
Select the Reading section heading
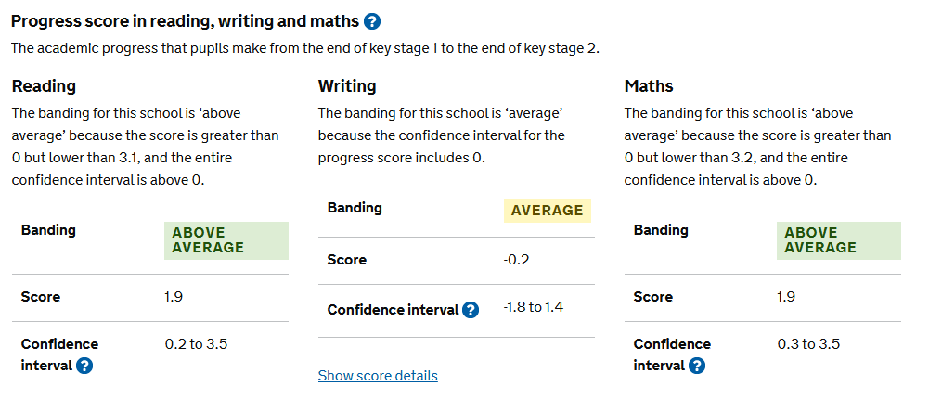click(x=44, y=86)
